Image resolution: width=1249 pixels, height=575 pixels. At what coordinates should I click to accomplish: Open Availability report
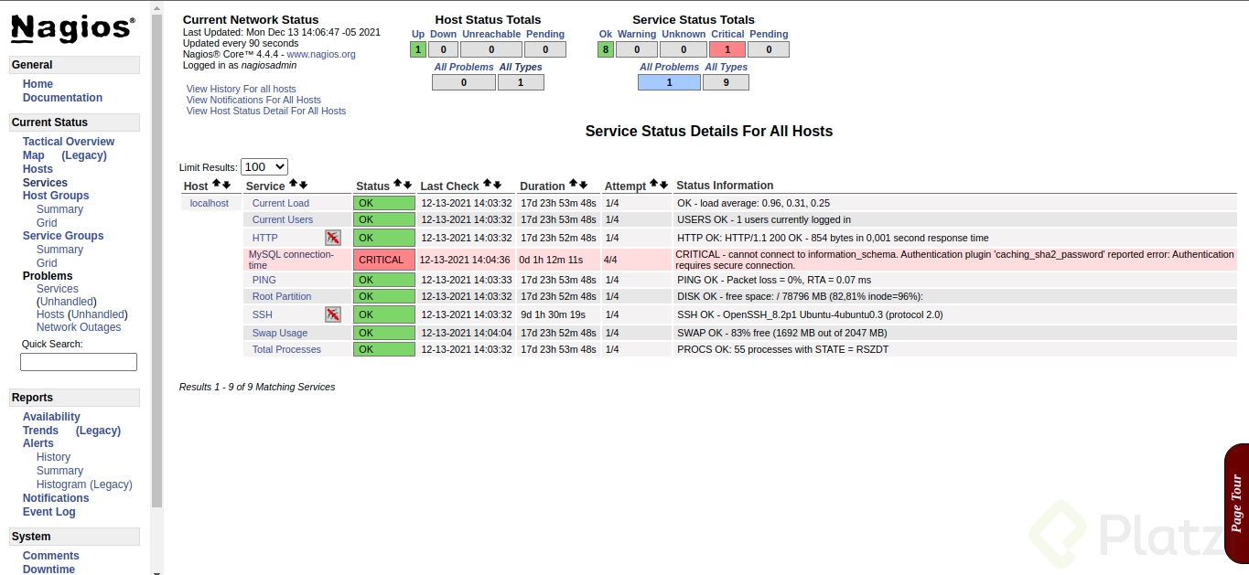pyautogui.click(x=51, y=417)
